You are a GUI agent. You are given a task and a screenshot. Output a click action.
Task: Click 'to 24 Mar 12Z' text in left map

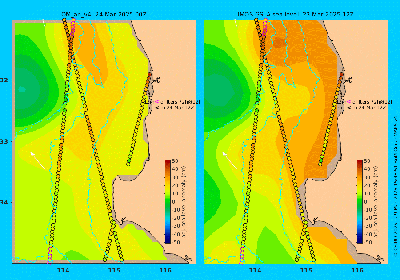tap(177, 108)
